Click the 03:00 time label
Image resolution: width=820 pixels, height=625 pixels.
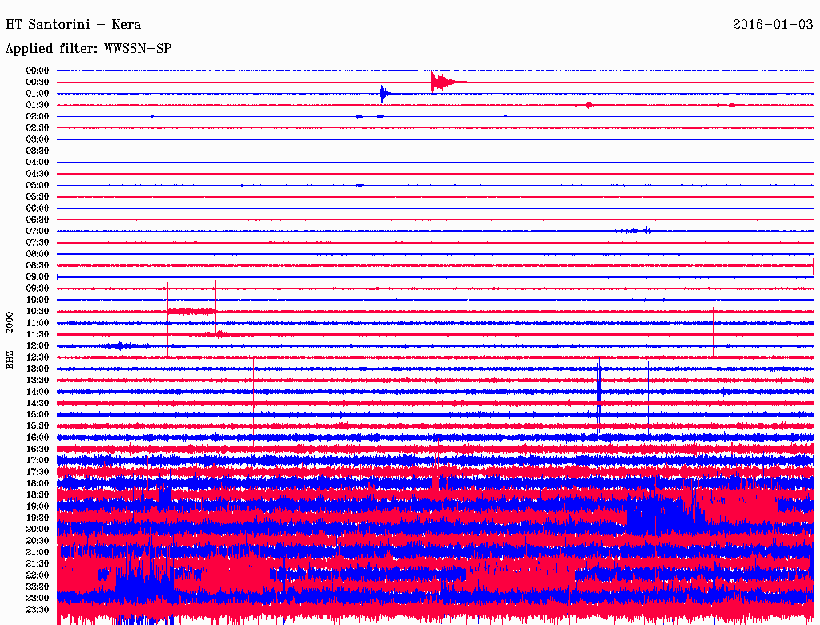38,139
